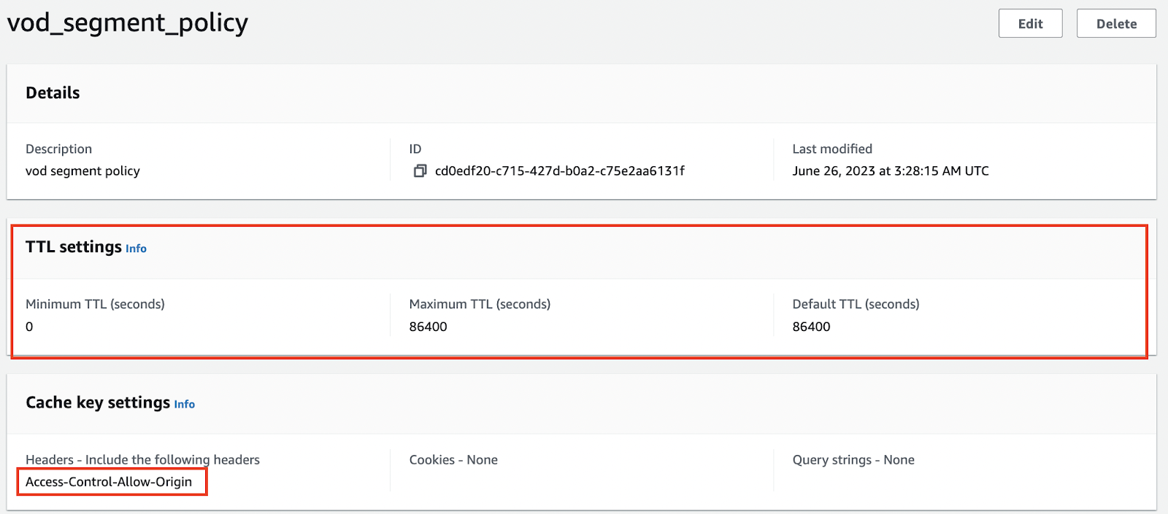Open the Info link beside Cache key settings
Viewport: 1168px width, 514px height.
coord(184,405)
